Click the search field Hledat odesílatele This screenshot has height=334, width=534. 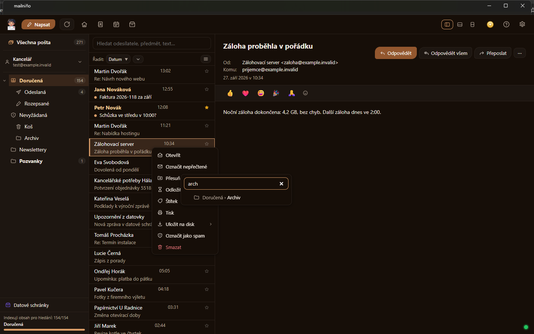(x=152, y=43)
